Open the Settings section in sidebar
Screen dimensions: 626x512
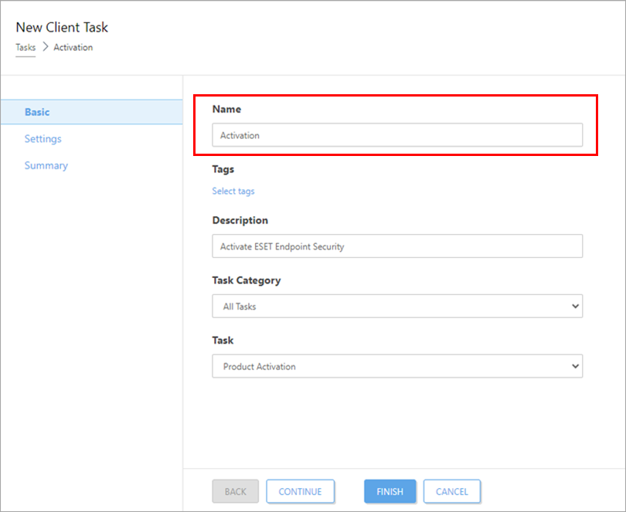tap(43, 139)
